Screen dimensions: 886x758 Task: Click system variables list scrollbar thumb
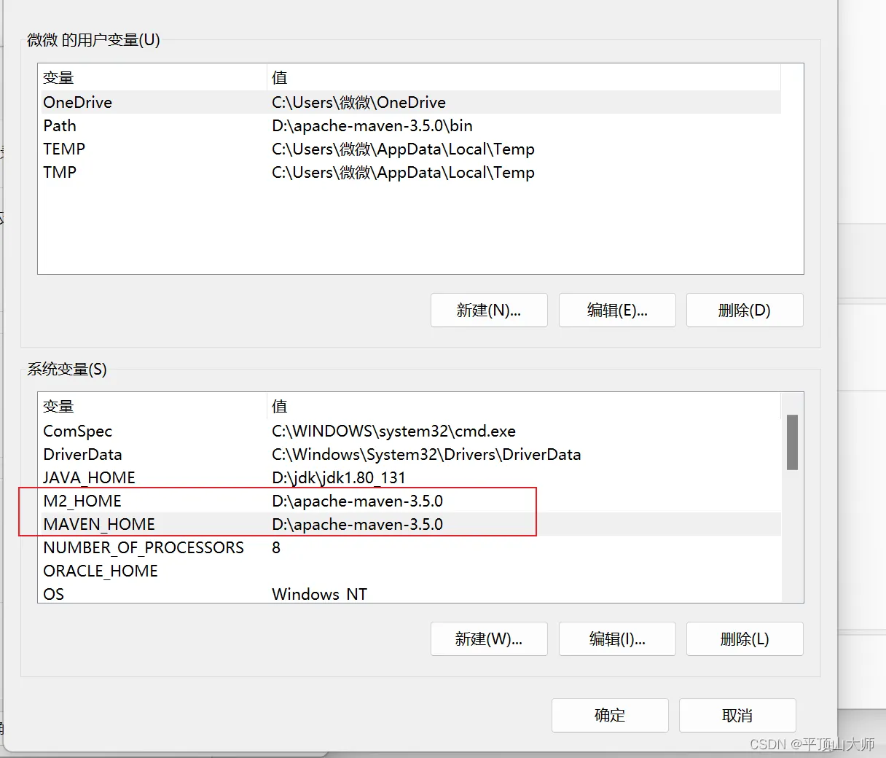coord(792,442)
